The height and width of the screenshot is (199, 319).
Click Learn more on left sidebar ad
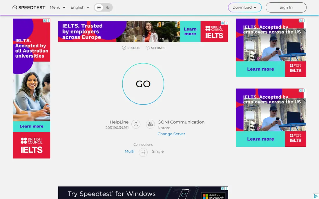click(x=32, y=126)
